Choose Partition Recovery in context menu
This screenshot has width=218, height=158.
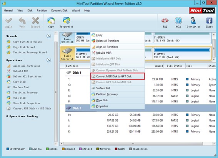point(118,94)
